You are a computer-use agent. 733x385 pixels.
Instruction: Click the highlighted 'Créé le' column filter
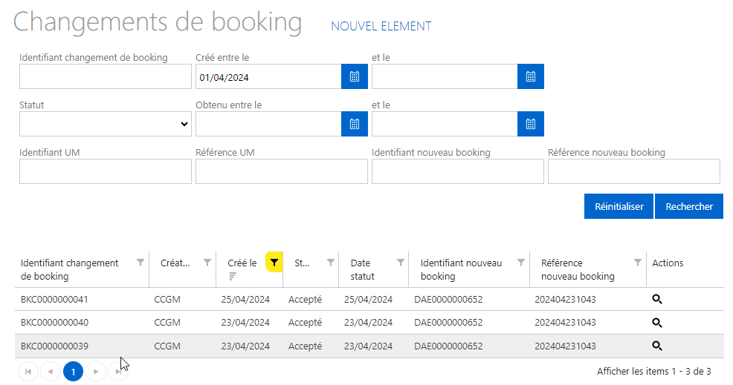(x=274, y=263)
